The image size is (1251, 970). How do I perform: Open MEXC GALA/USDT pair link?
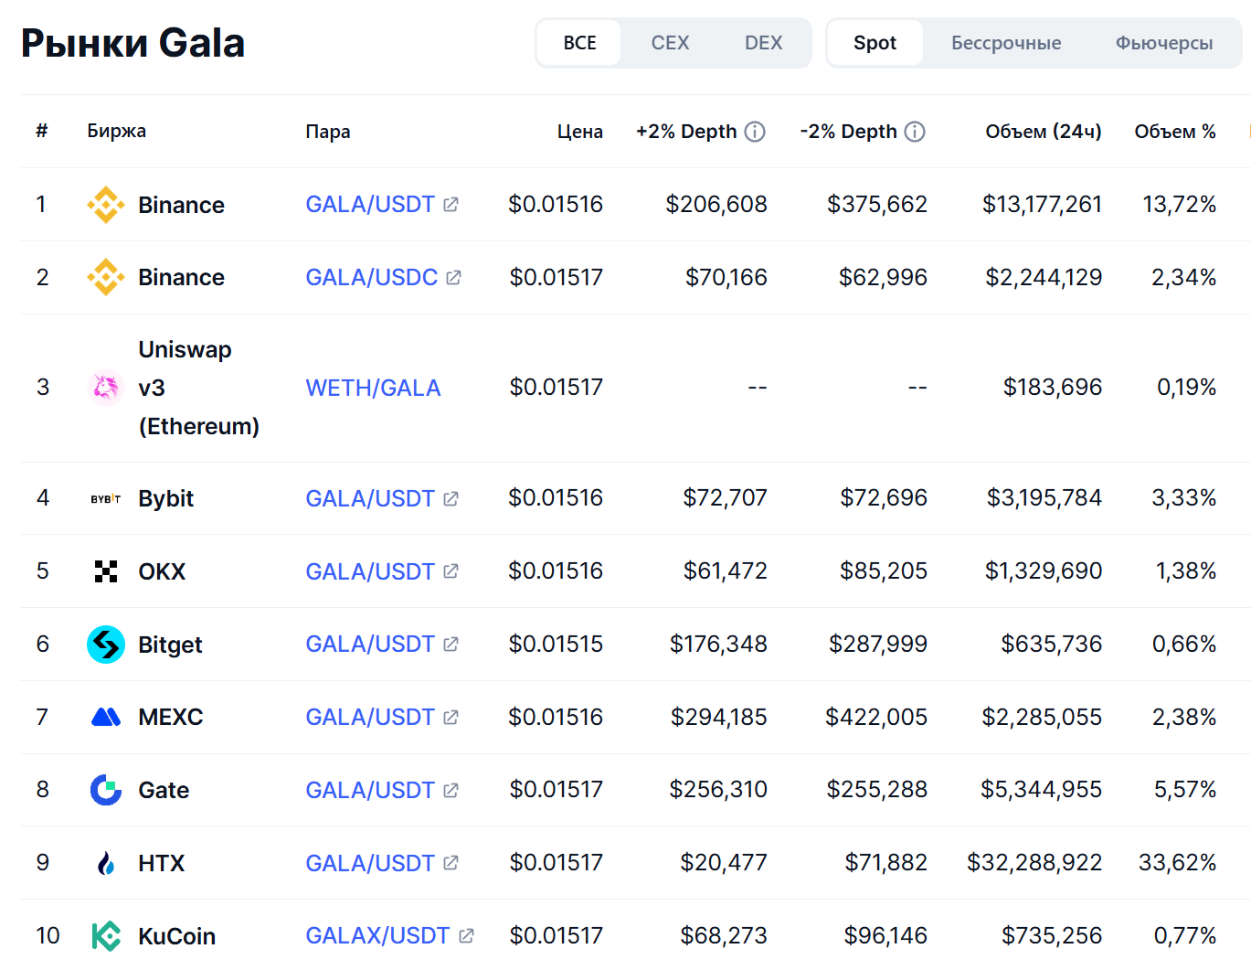coord(370,717)
